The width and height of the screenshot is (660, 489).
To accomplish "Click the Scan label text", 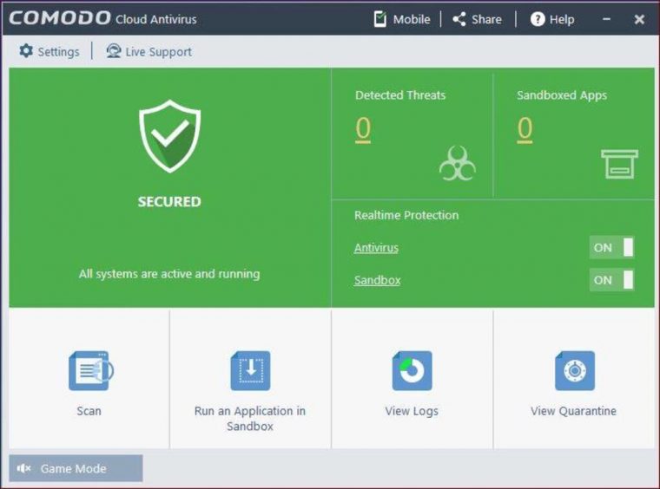I will (x=89, y=410).
